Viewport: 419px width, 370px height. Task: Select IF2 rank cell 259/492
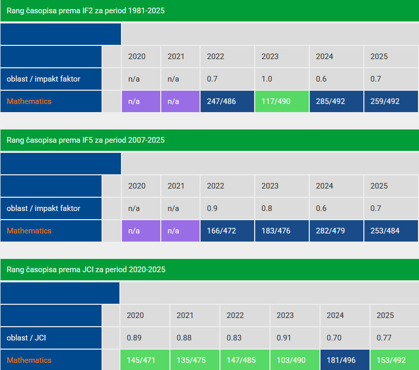391,101
